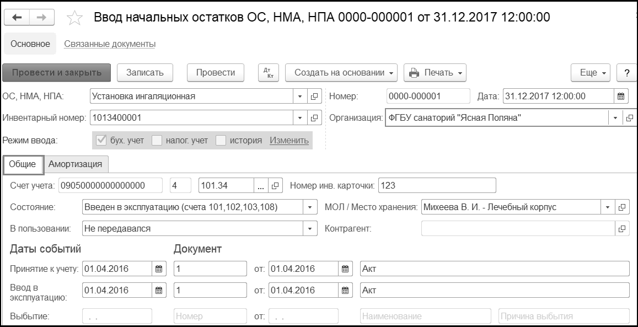Screen dimensions: 638x327
Task: Open the Еще menu
Action: coord(593,73)
